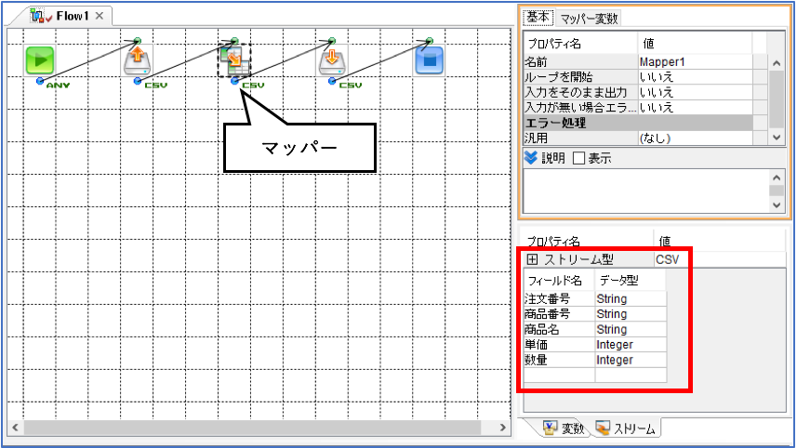The height and width of the screenshot is (448, 797).
Task: Click the 名前 property label
Action: point(537,62)
